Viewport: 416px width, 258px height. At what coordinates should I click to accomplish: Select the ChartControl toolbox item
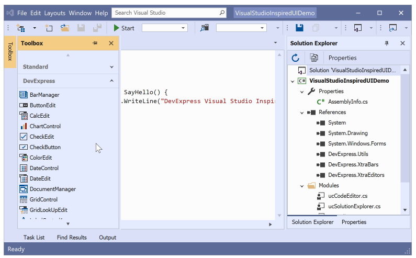click(x=45, y=126)
